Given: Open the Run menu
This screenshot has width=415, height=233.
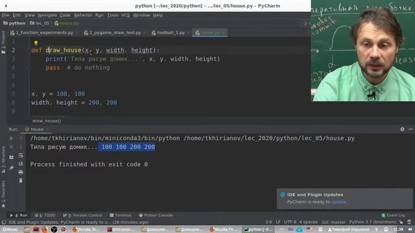Looking at the screenshot, I should pyautogui.click(x=99, y=15).
